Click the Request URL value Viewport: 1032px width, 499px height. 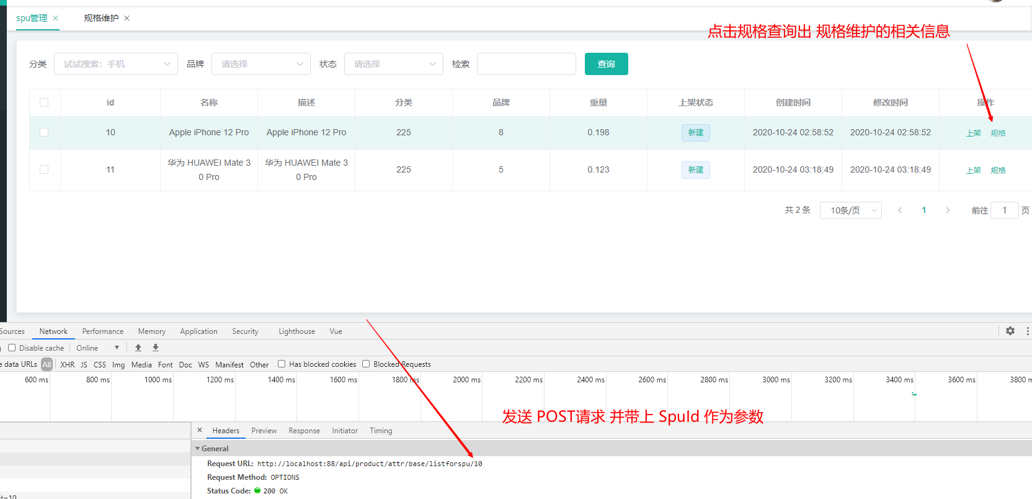370,464
